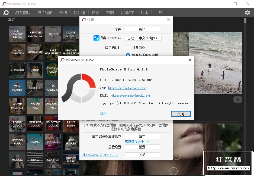
Task: Click the PhotoScape home logo in menu bar
Action: 6,13
